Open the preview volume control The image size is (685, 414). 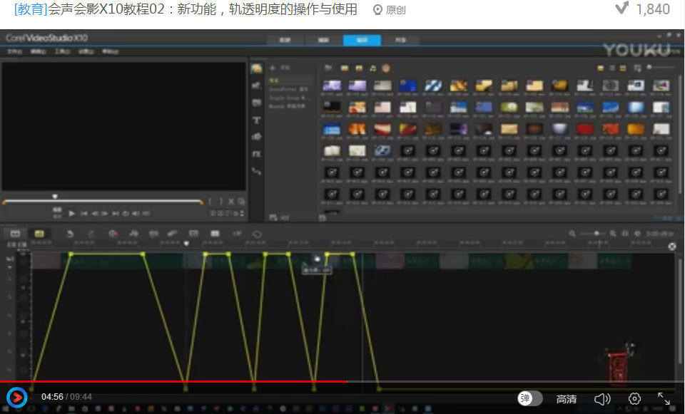click(136, 213)
